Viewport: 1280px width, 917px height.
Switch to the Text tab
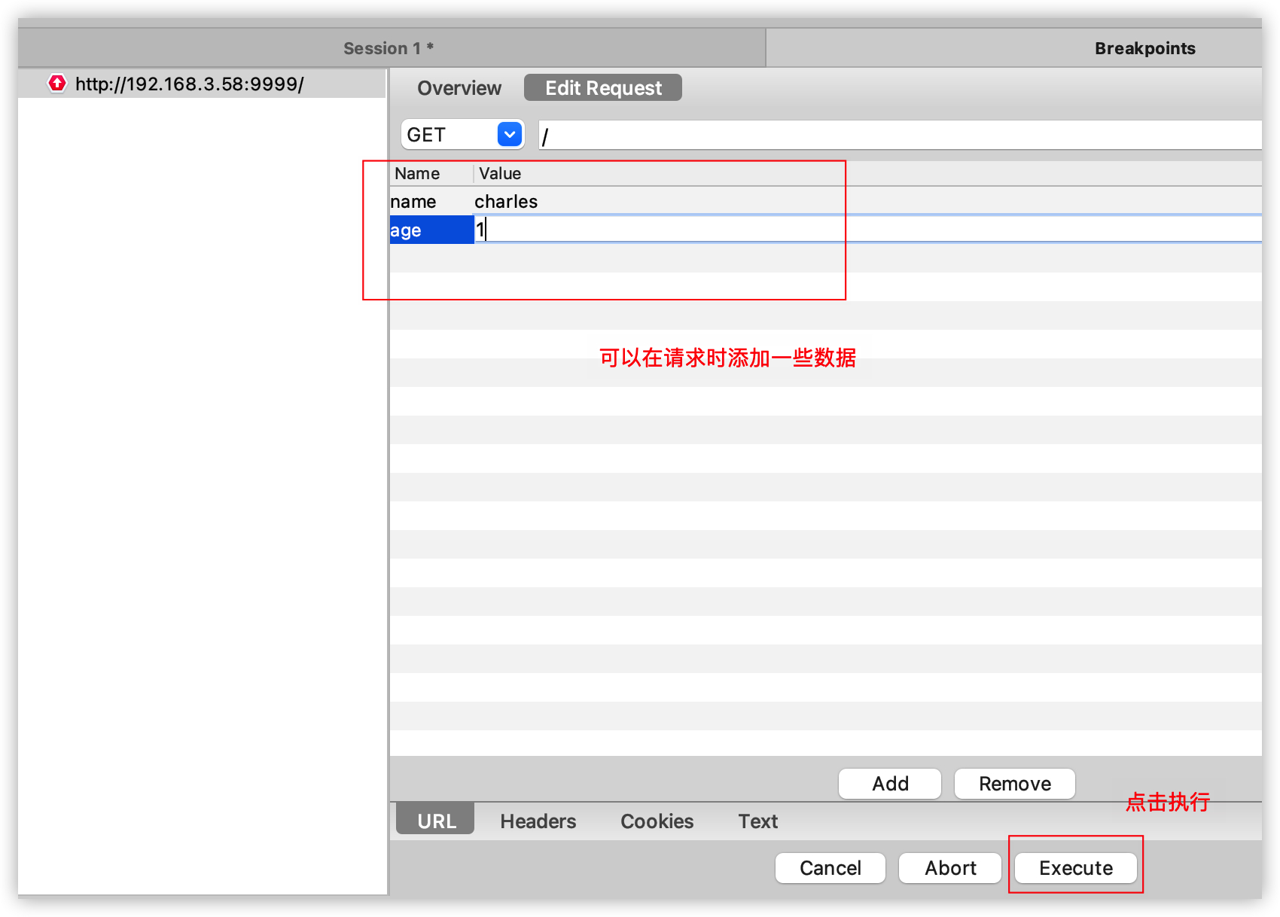(x=757, y=821)
